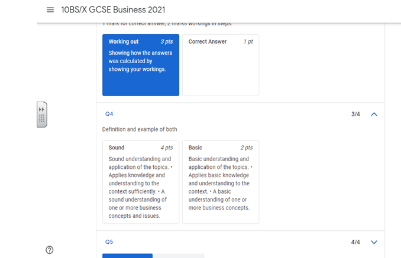The image size is (401, 258).
Task: Select the blue highlighted Q5 rating bar
Action: 127,256
